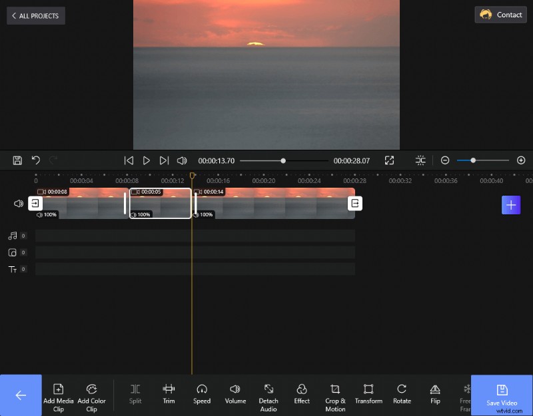Open the Volume tool
533x416 pixels.
pyautogui.click(x=235, y=395)
